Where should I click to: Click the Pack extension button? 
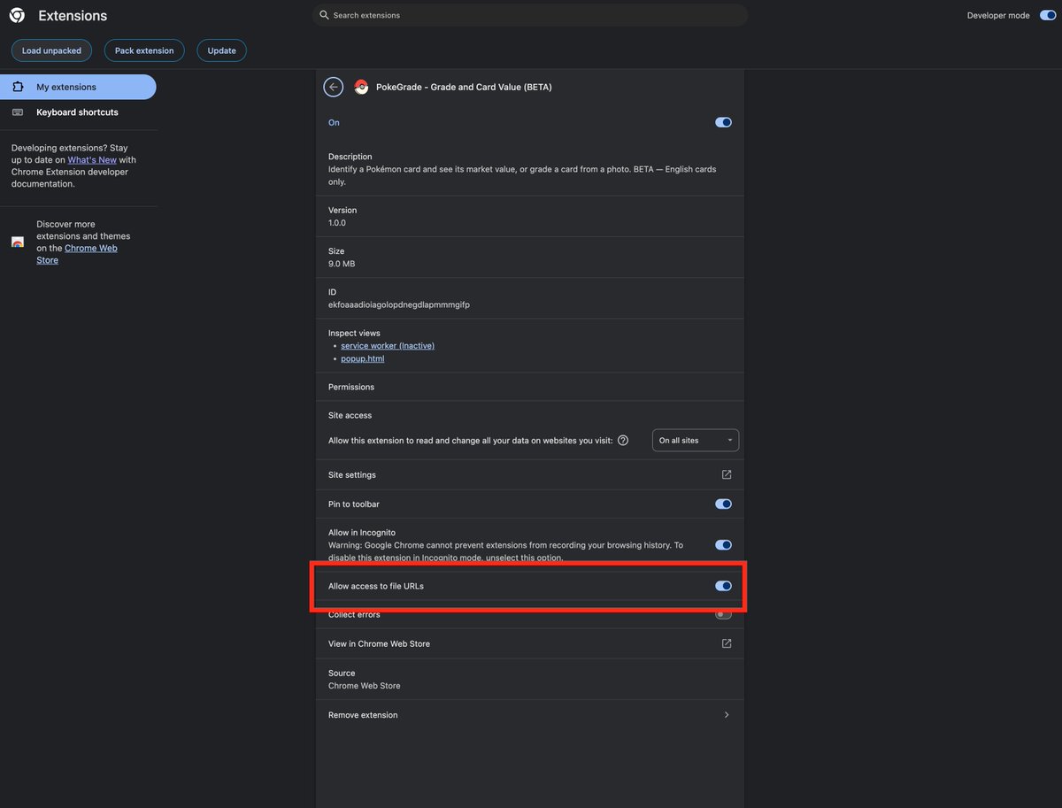(144, 50)
